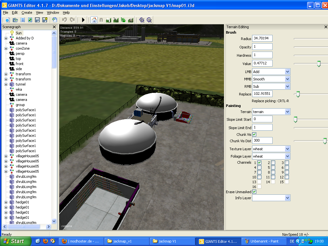Toggle the Erase Unmasked checkbox

tap(254, 192)
